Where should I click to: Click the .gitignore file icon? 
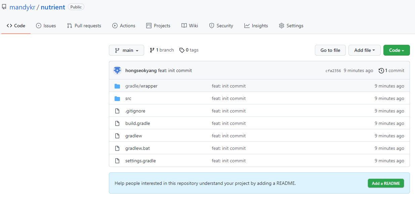[x=117, y=111]
